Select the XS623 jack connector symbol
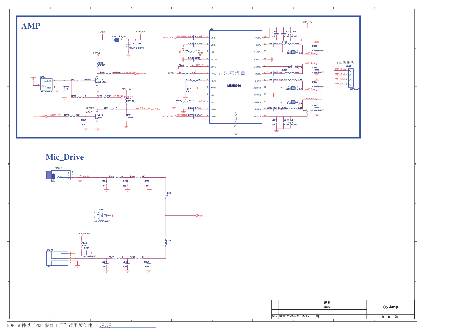 click(x=57, y=258)
